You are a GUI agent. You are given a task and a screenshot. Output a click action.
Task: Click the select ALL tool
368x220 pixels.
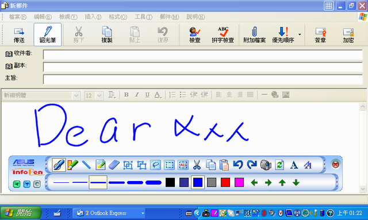click(183, 165)
